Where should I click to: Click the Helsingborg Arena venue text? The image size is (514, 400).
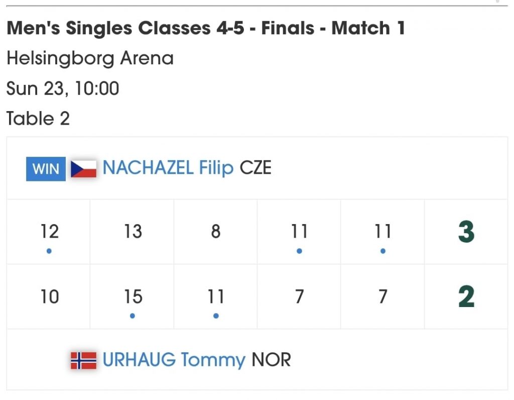90,59
